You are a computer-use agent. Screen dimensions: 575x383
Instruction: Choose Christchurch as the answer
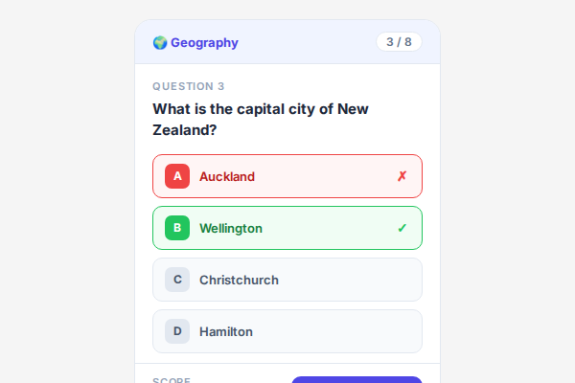(287, 280)
